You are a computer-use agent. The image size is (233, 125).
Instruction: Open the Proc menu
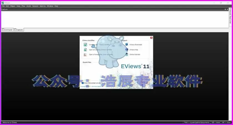click(24, 6)
